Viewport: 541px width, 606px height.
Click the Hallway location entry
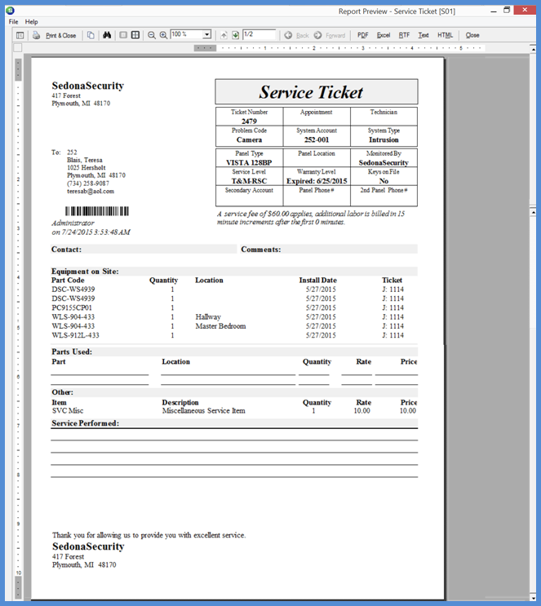[x=208, y=317]
